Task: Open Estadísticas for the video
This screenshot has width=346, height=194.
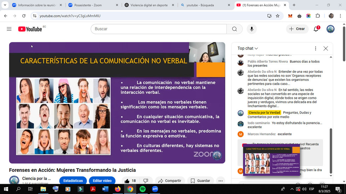Action: pyautogui.click(x=73, y=181)
